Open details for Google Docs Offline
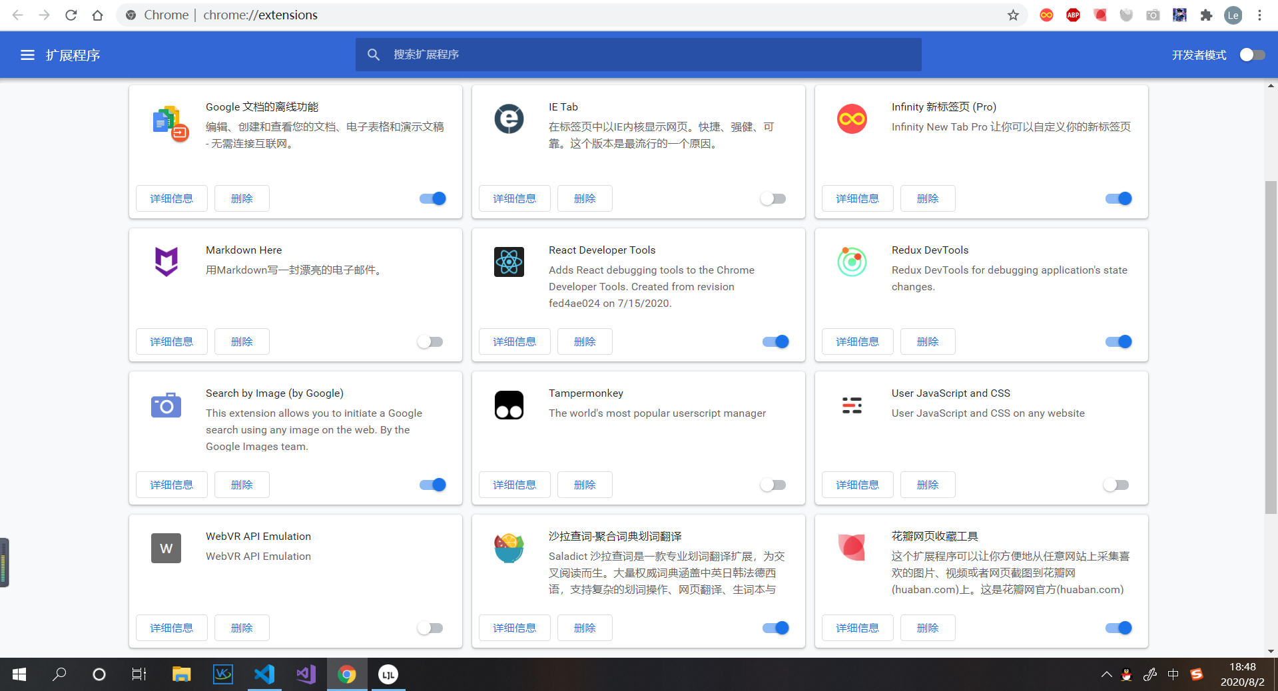Image resolution: width=1278 pixels, height=691 pixels. [172, 198]
